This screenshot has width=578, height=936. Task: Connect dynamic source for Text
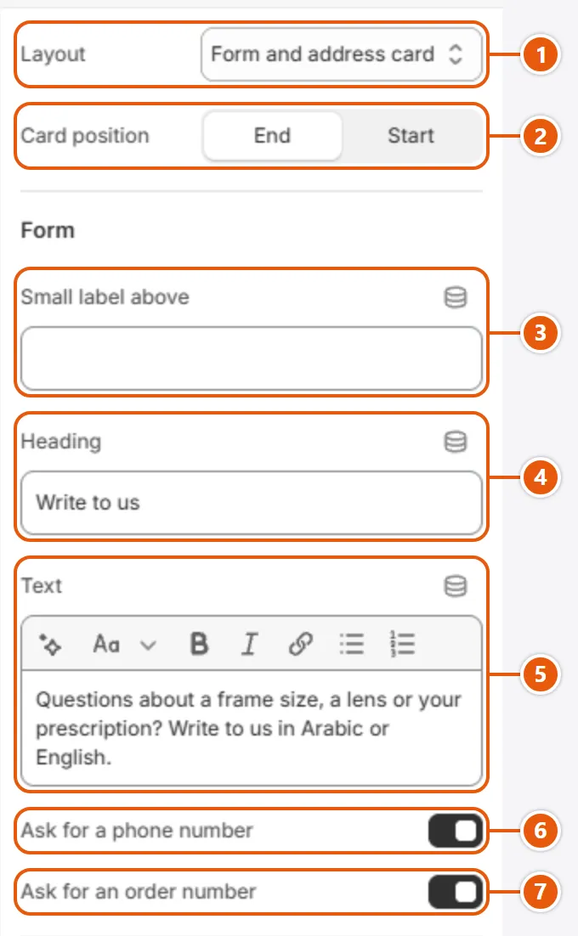(x=455, y=586)
